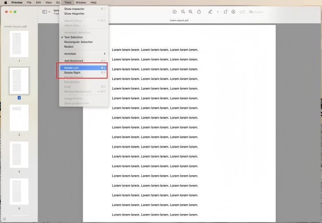The width and height of the screenshot is (322, 223).
Task: Toggle the sidebar view button
Action: pos(45,12)
